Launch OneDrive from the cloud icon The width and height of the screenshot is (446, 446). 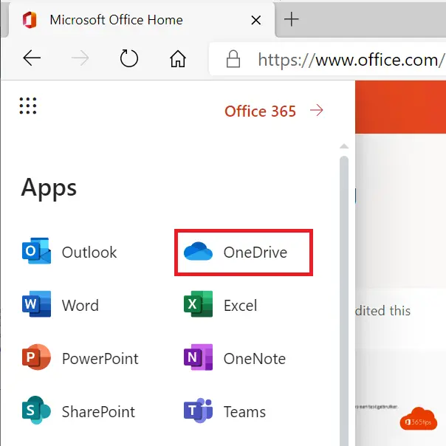pos(198,252)
